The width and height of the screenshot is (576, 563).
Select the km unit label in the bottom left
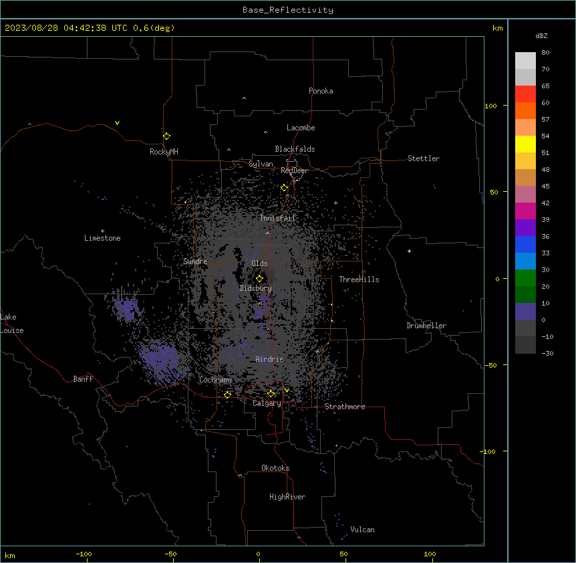[x=10, y=556]
